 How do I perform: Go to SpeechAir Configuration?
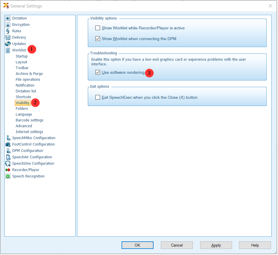pos(32,157)
